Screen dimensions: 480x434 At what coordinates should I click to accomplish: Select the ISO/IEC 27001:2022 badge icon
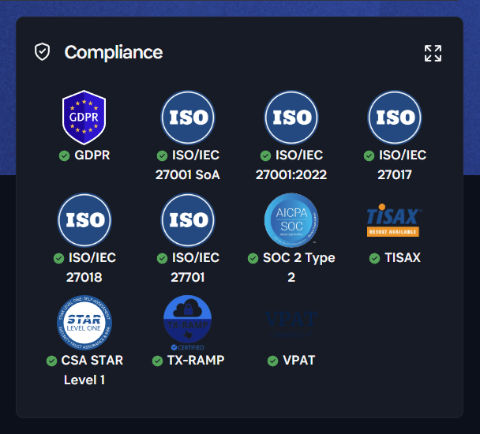point(291,118)
